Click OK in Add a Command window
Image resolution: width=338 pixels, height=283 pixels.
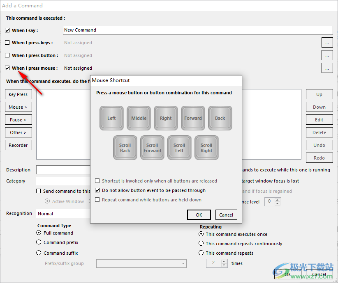[x=288, y=274]
